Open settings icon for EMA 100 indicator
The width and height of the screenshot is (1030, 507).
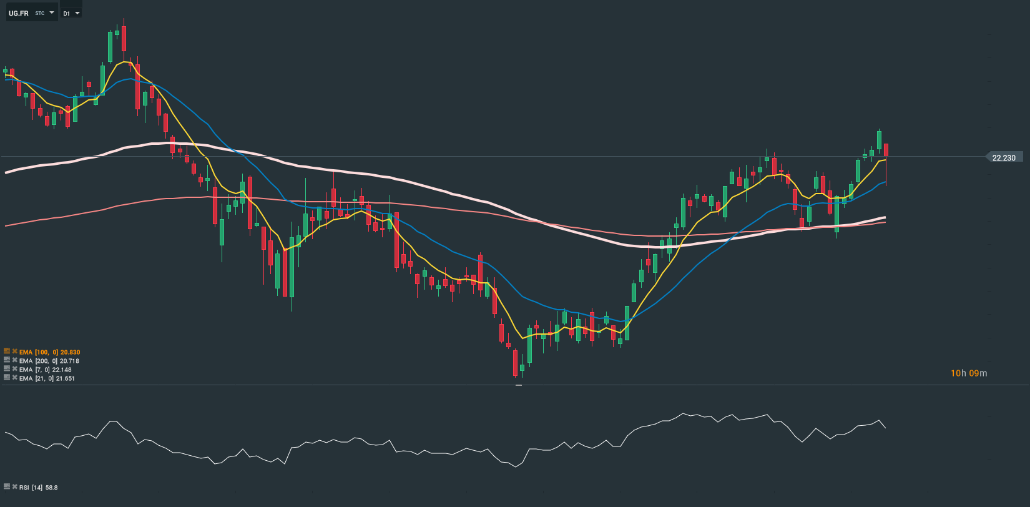click(x=7, y=352)
